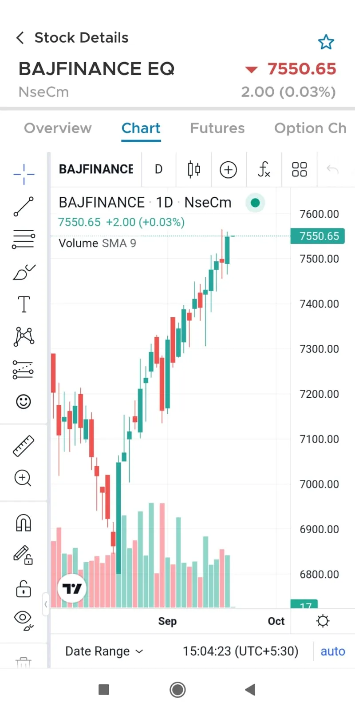Viewport: 355px width, 711px height.
Task: Open the BAJFINANCE symbol search
Action: pyautogui.click(x=96, y=169)
